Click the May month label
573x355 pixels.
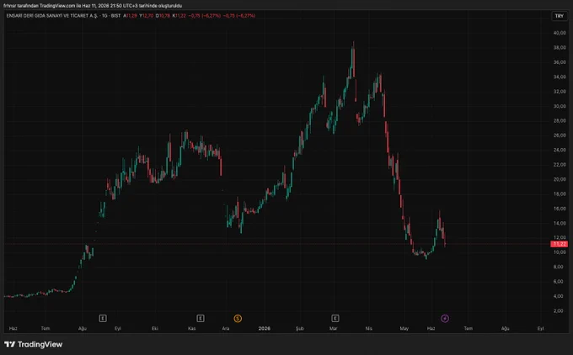coord(404,328)
